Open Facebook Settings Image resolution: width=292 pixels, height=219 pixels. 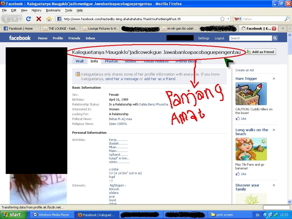(203, 38)
